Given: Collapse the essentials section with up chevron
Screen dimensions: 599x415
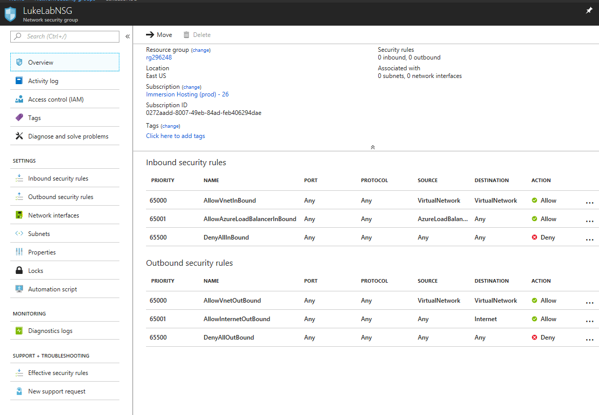Looking at the screenshot, I should click(373, 147).
